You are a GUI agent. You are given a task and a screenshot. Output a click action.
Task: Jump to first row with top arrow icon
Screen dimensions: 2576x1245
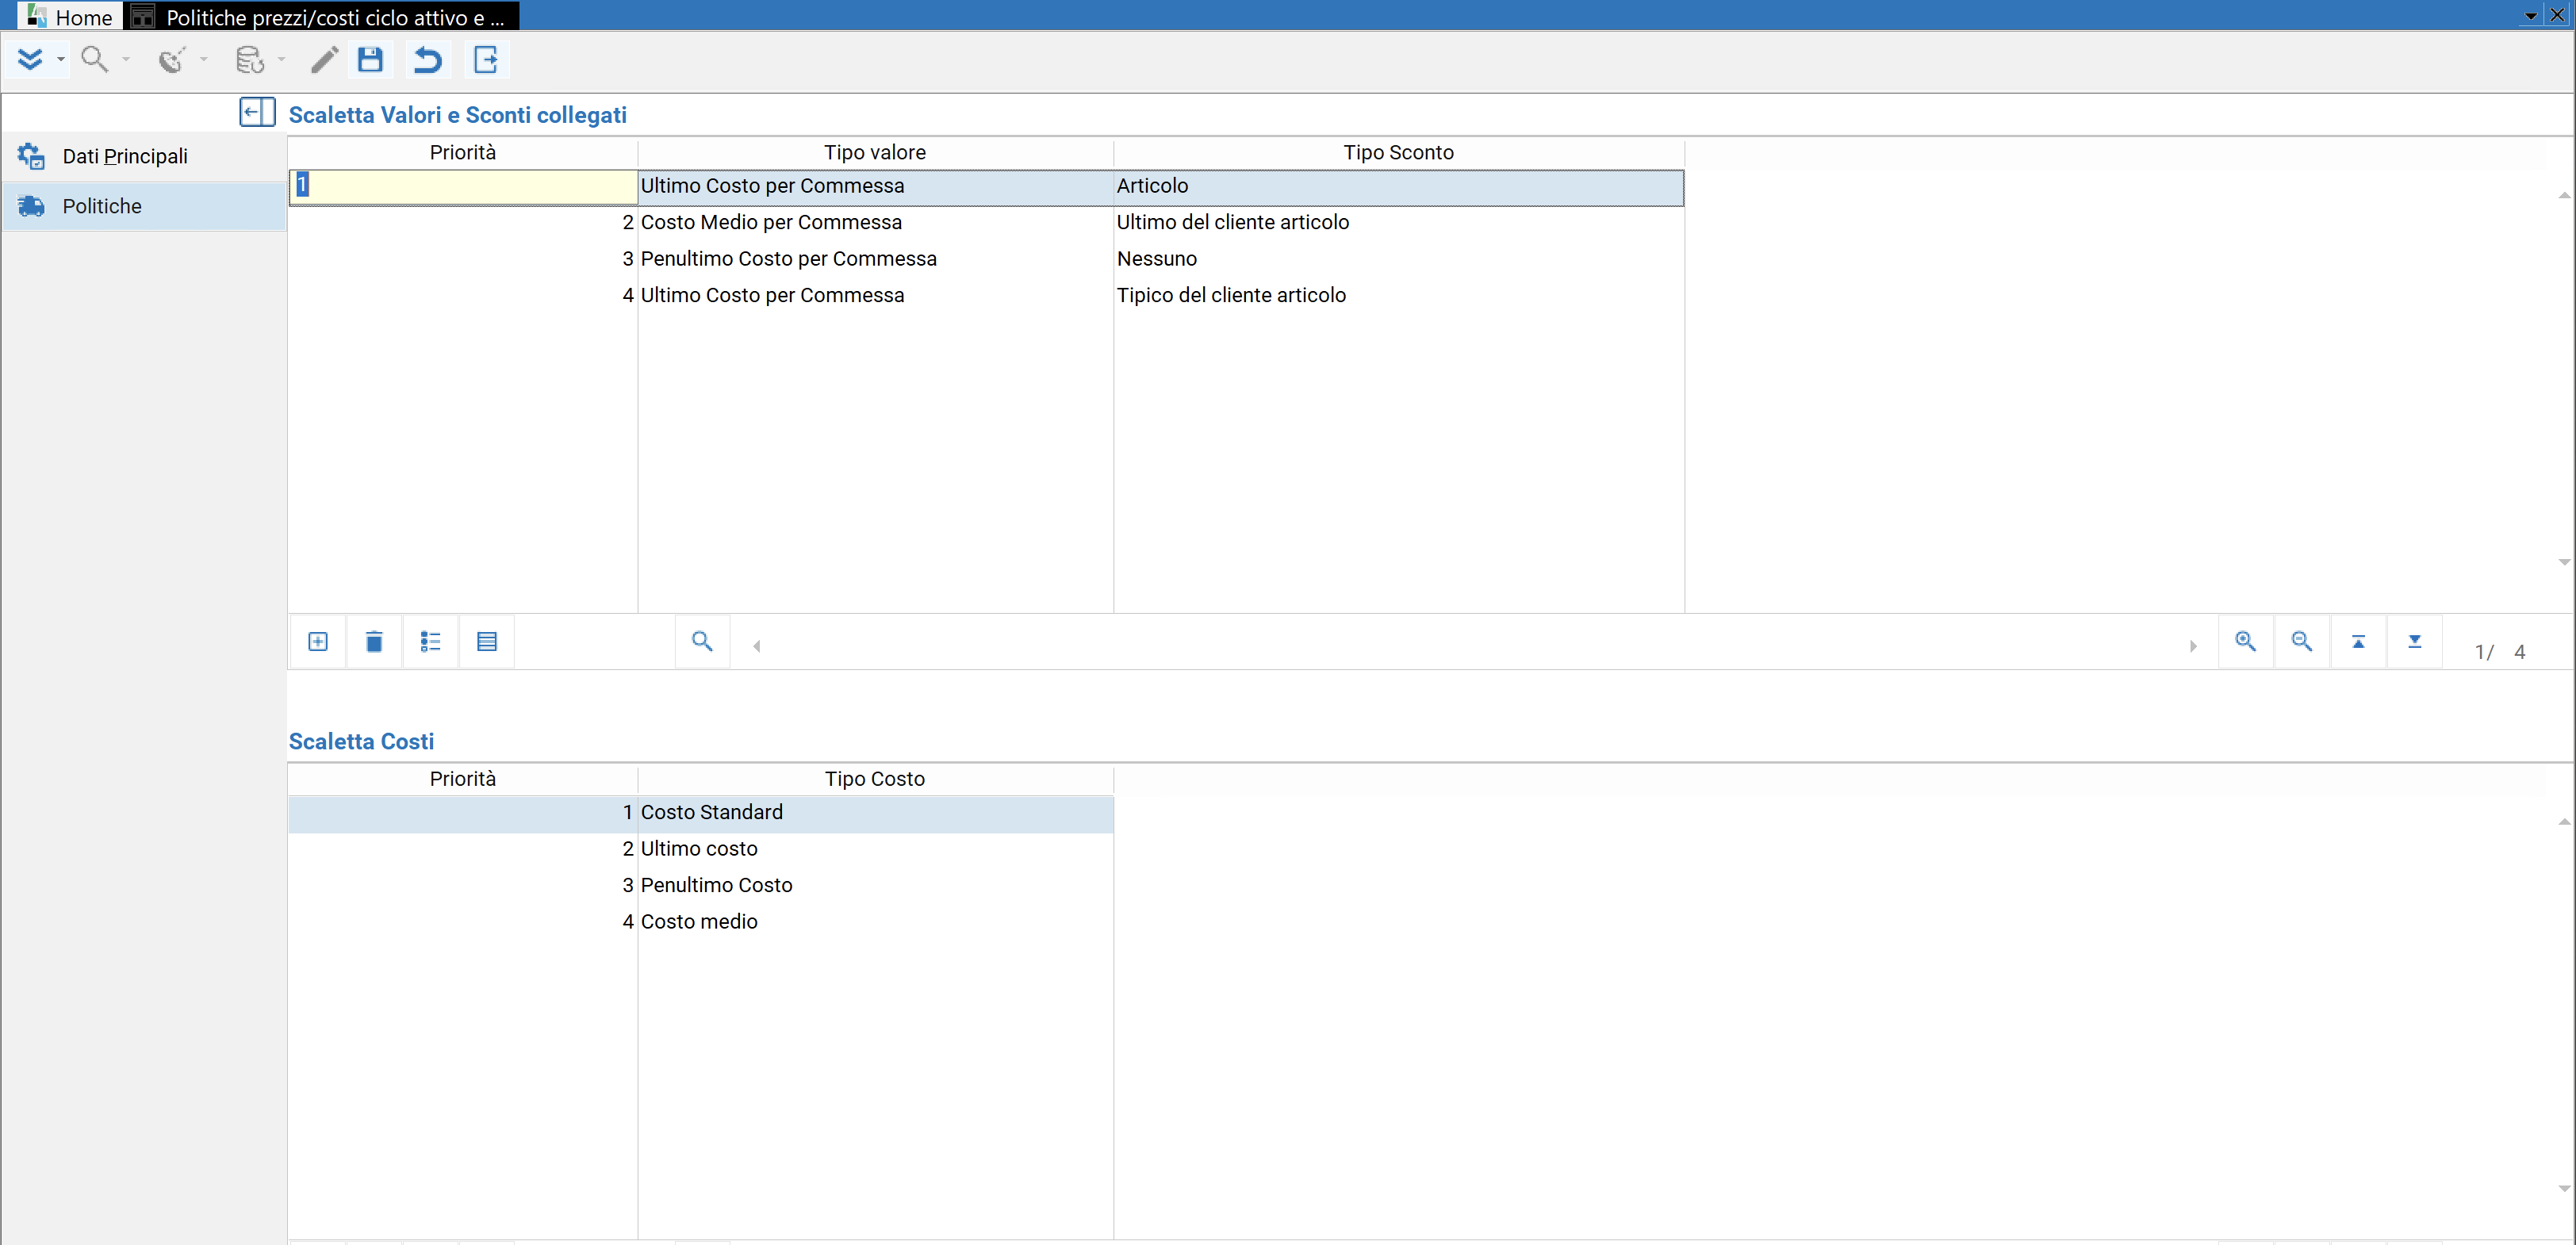click(2358, 642)
